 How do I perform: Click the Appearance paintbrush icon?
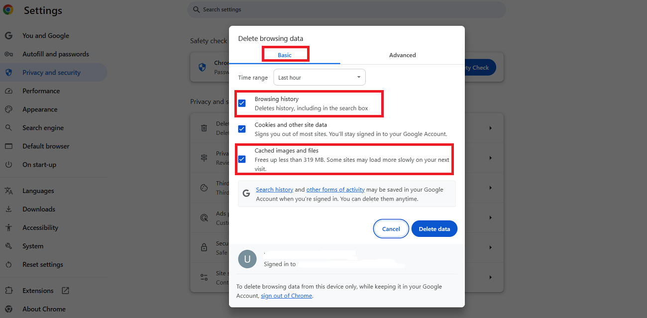click(8, 109)
